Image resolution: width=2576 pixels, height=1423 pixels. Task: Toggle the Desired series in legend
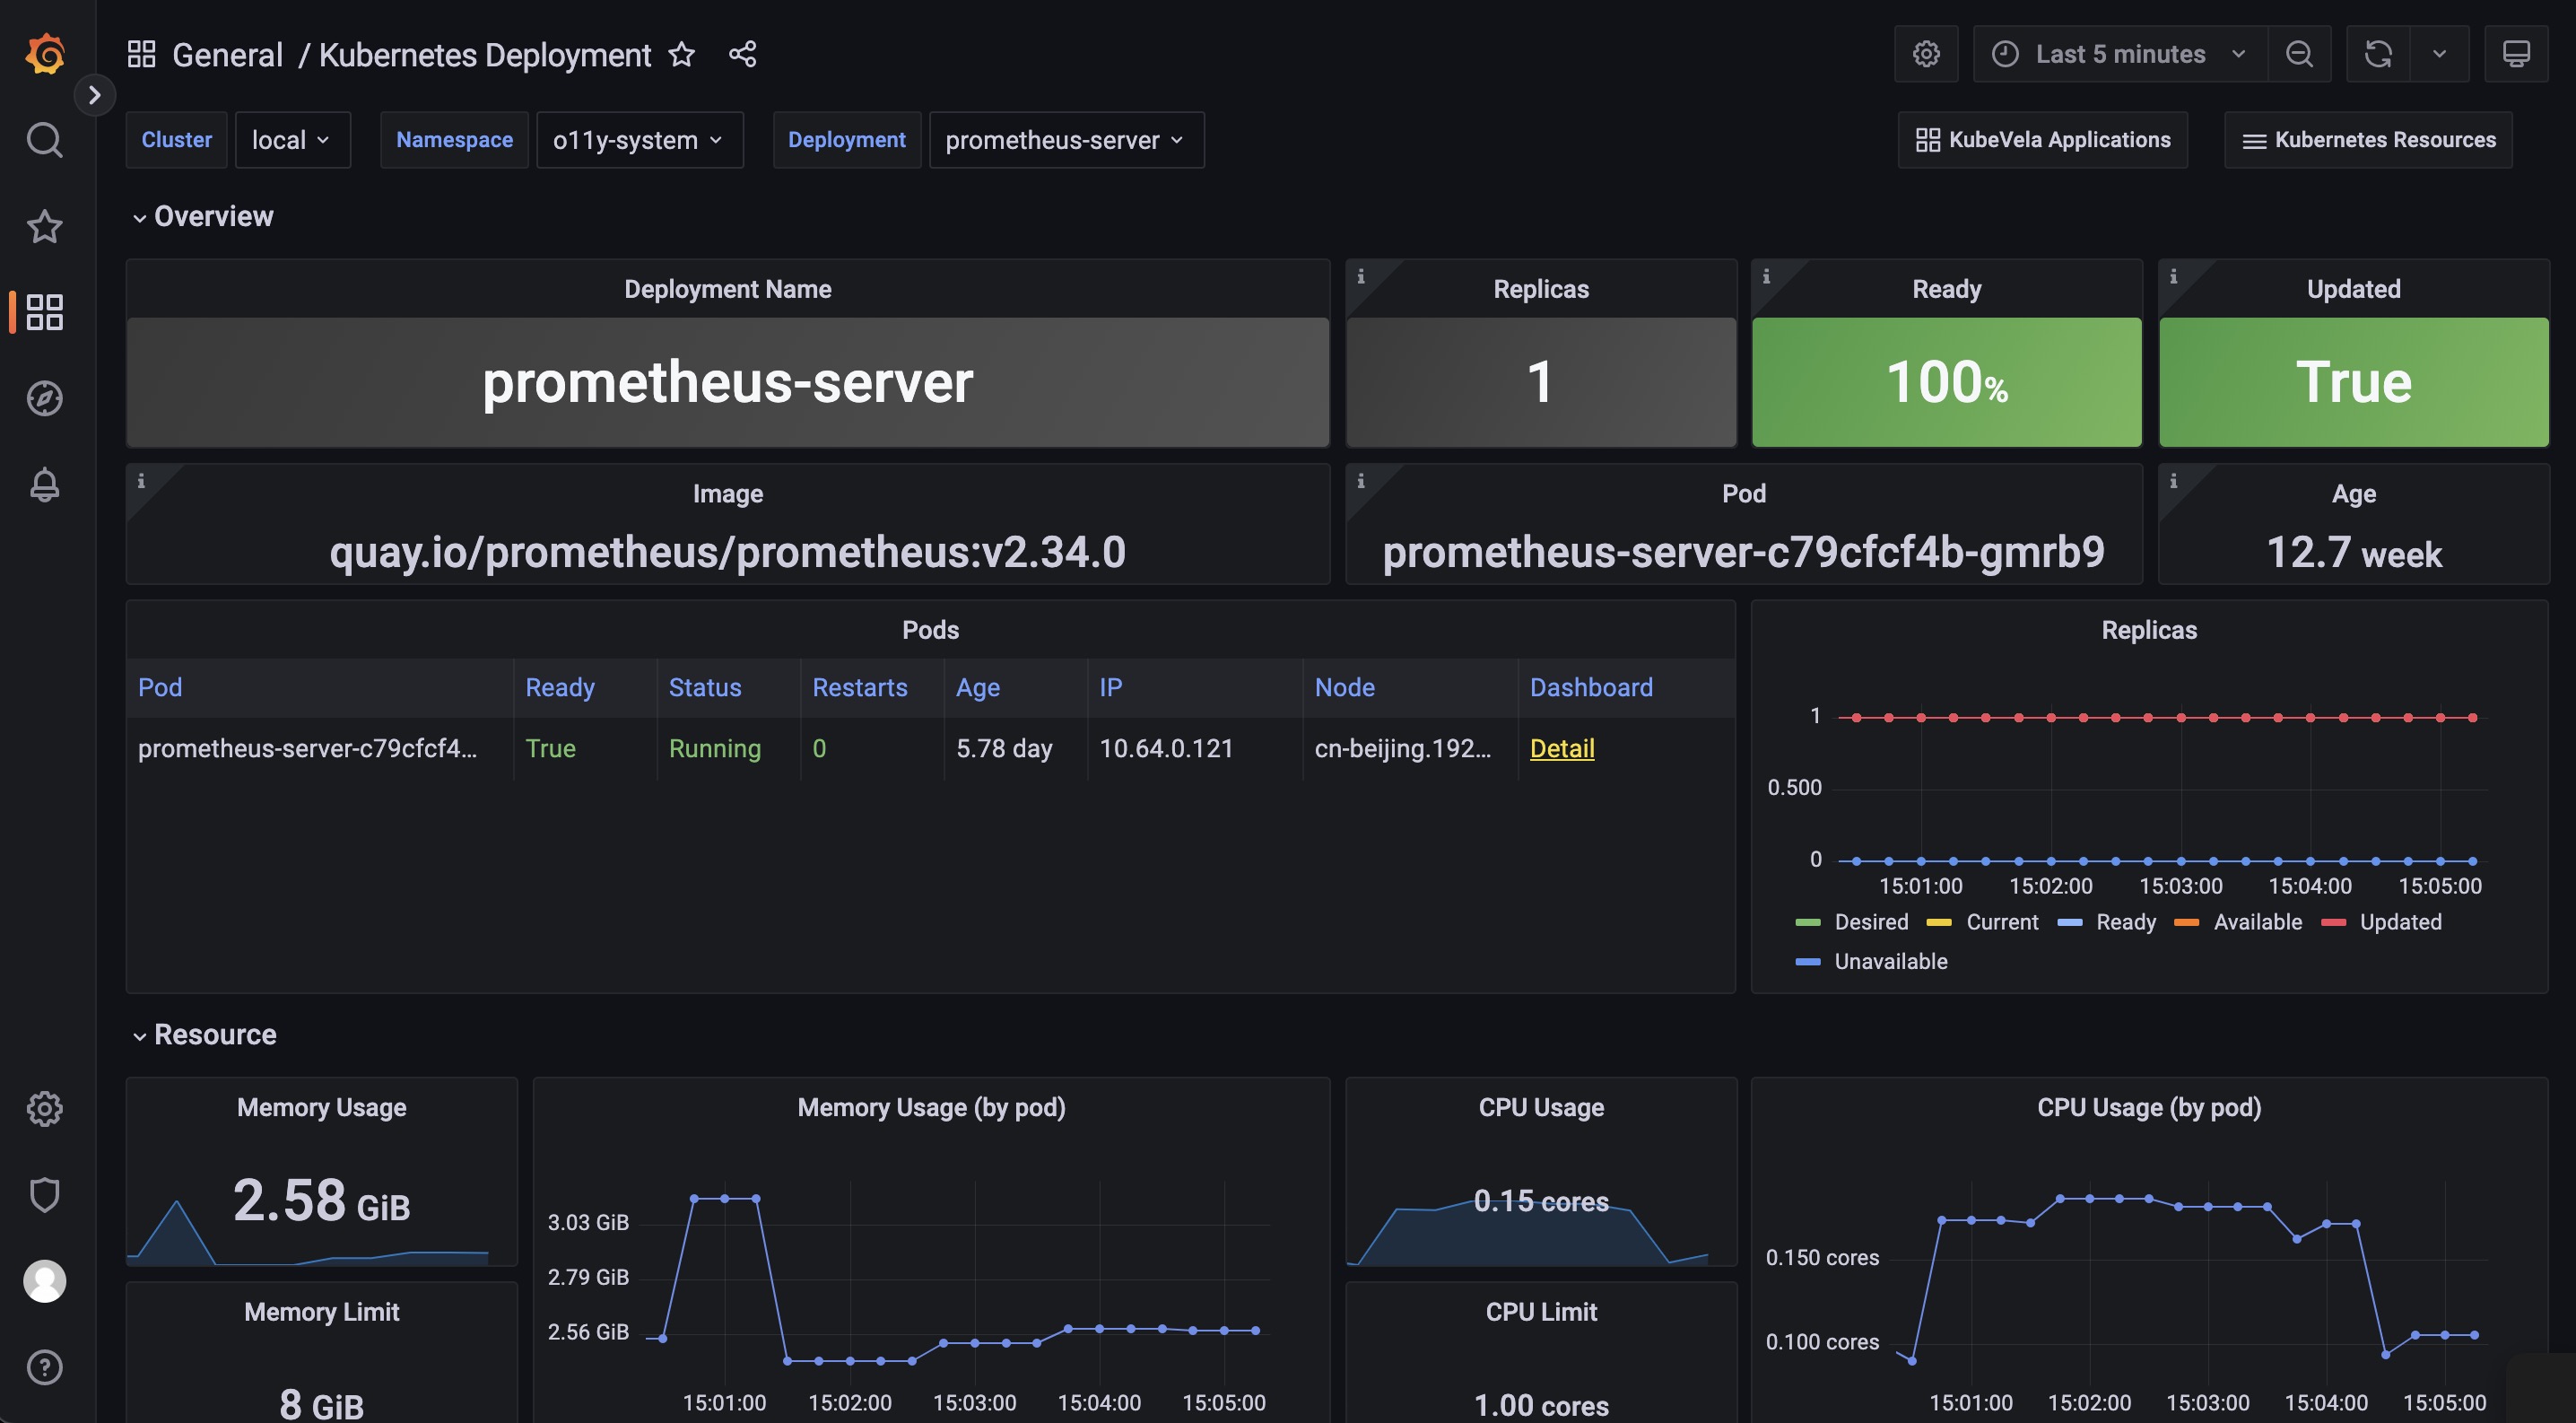(1871, 922)
